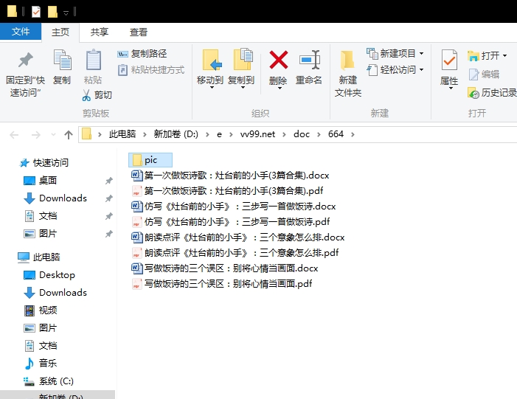Click the History (历史记录) icon
Image resolution: width=517 pixels, height=399 pixels.
[x=473, y=93]
